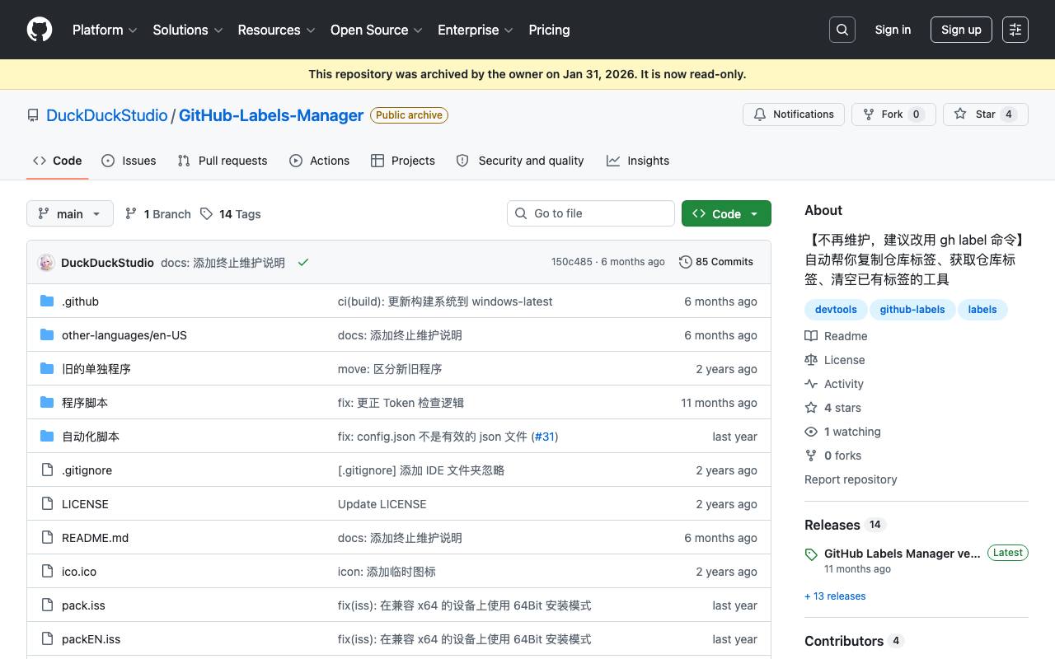View the 1 Branch link
This screenshot has width=1055, height=659.
click(158, 214)
